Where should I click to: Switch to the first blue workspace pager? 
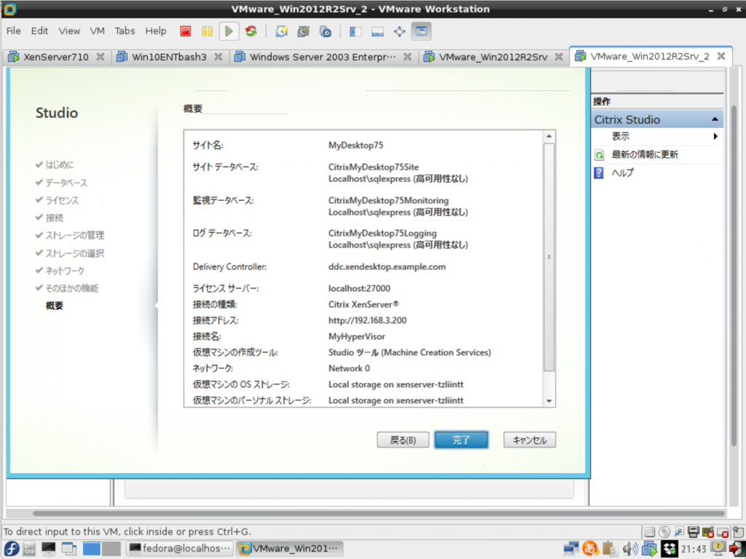pyautogui.click(x=92, y=549)
